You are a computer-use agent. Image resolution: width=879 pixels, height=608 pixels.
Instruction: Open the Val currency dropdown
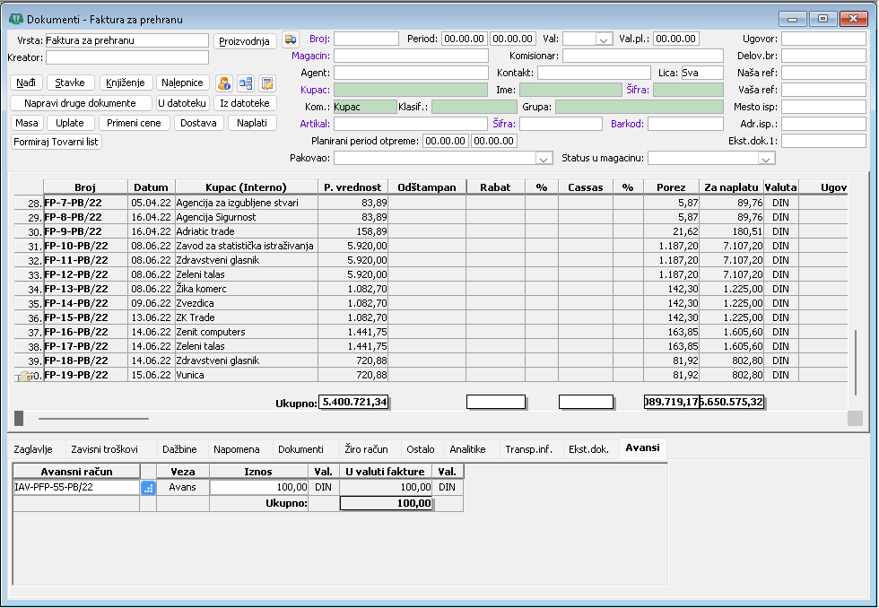(603, 39)
